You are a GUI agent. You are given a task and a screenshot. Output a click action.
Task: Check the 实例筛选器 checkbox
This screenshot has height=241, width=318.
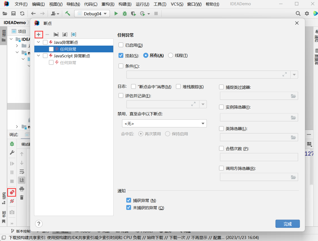coord(221,107)
